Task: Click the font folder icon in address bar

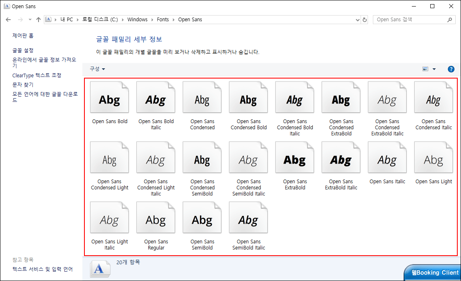Action: (48, 20)
